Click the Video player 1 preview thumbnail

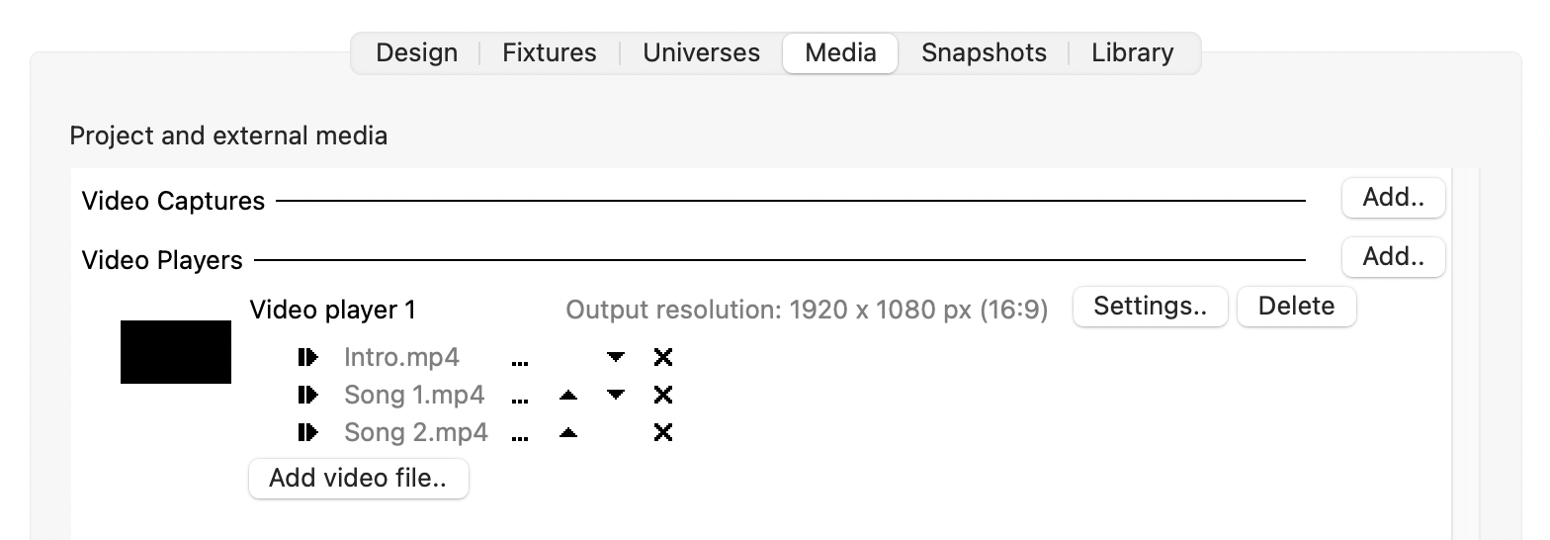[x=176, y=351]
